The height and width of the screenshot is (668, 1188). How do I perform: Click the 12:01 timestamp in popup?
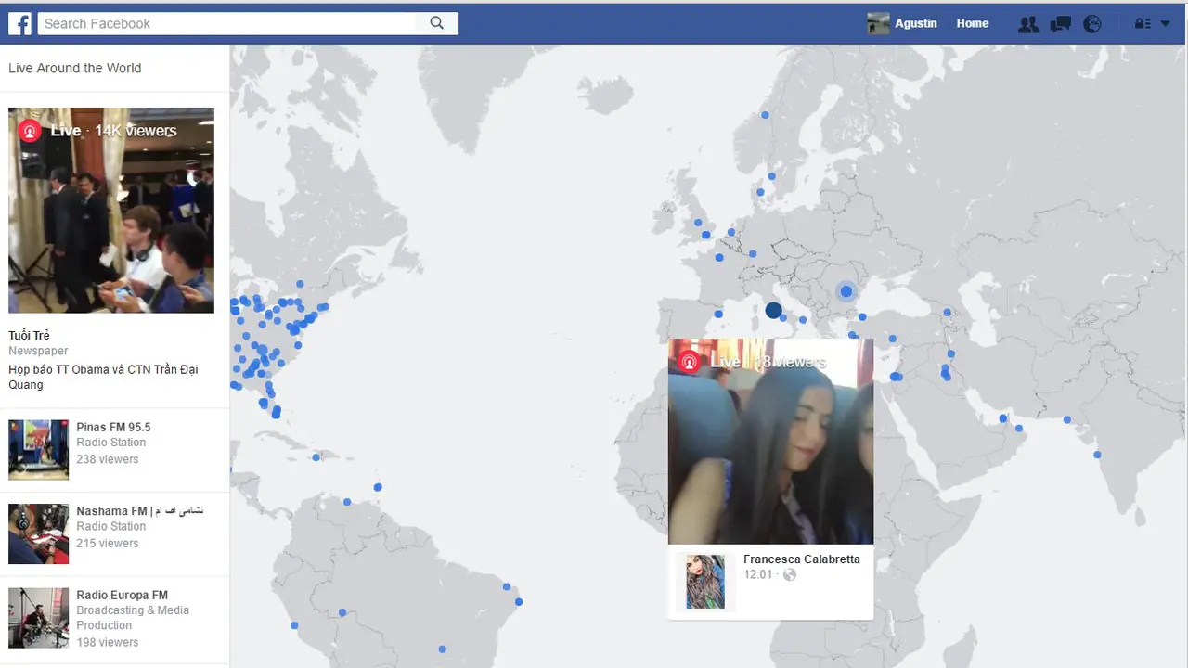[758, 574]
